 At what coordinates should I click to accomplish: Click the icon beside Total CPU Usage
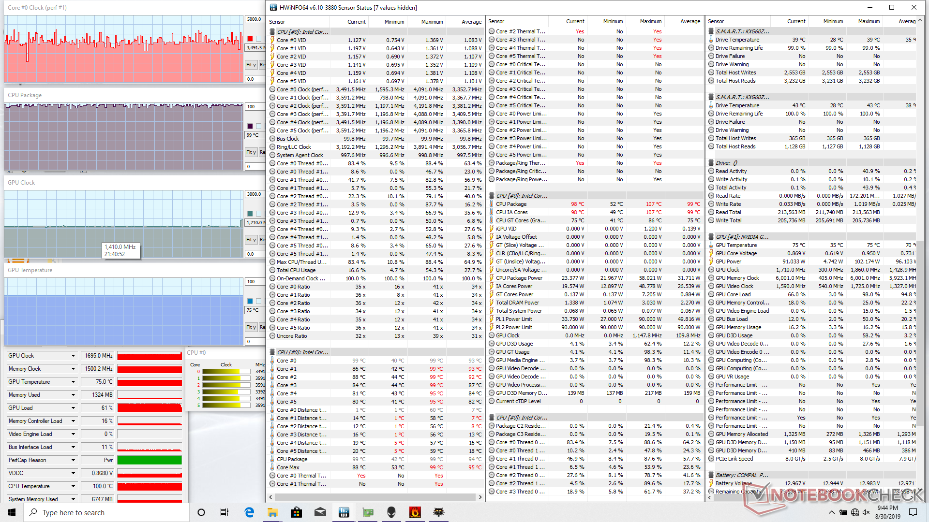[x=273, y=270]
